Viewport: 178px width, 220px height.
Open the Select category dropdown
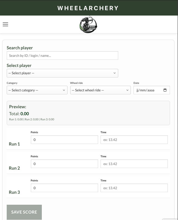[37, 90]
